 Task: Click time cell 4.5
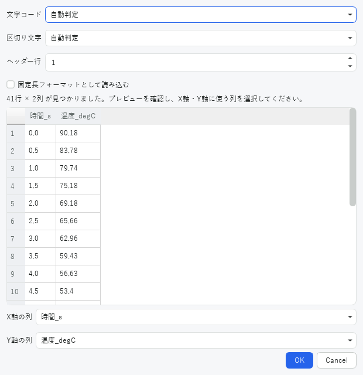coord(40,291)
